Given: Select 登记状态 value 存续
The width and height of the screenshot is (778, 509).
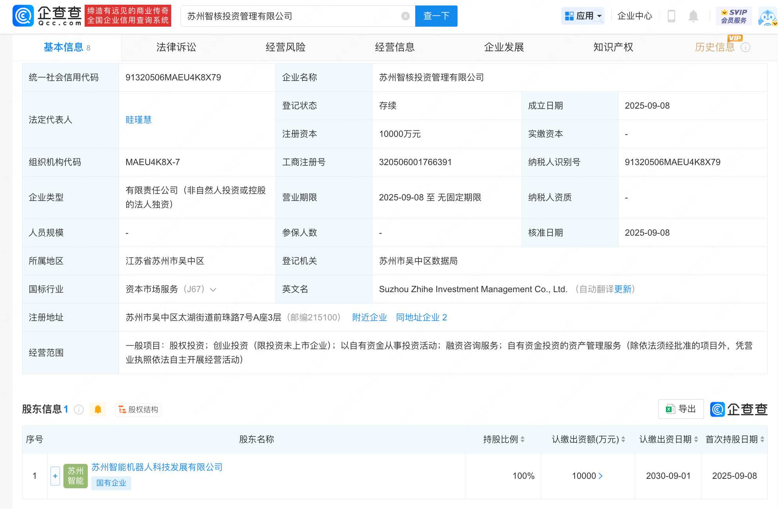Looking at the screenshot, I should pos(387,106).
